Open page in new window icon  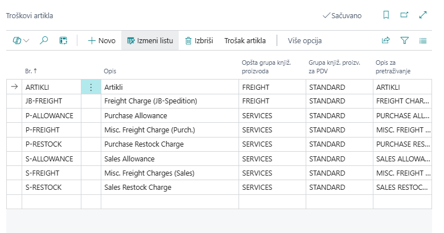point(404,15)
